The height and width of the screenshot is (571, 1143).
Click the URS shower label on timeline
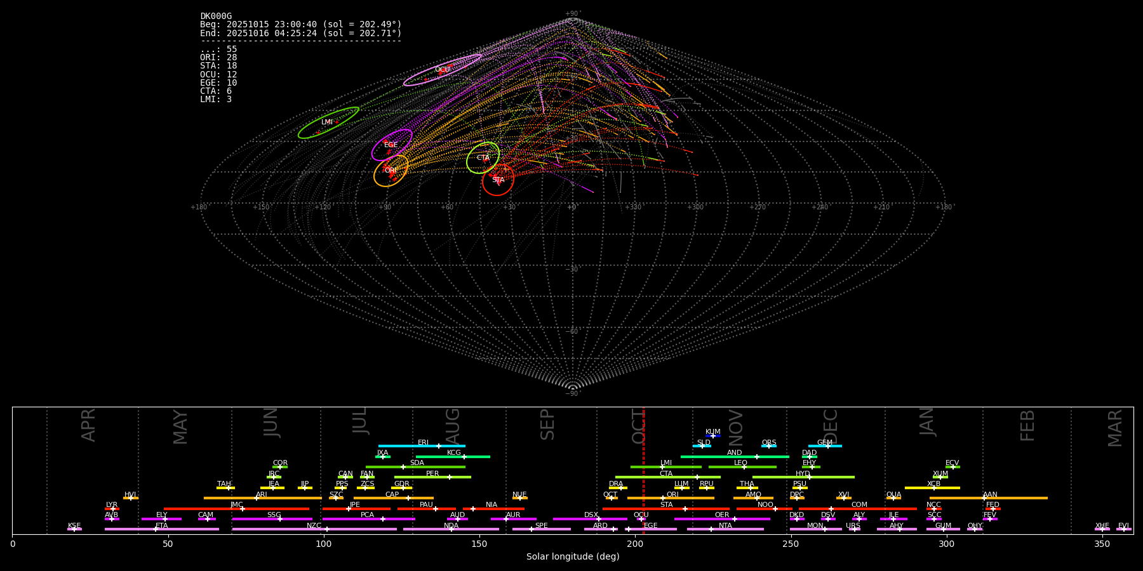[x=853, y=526]
